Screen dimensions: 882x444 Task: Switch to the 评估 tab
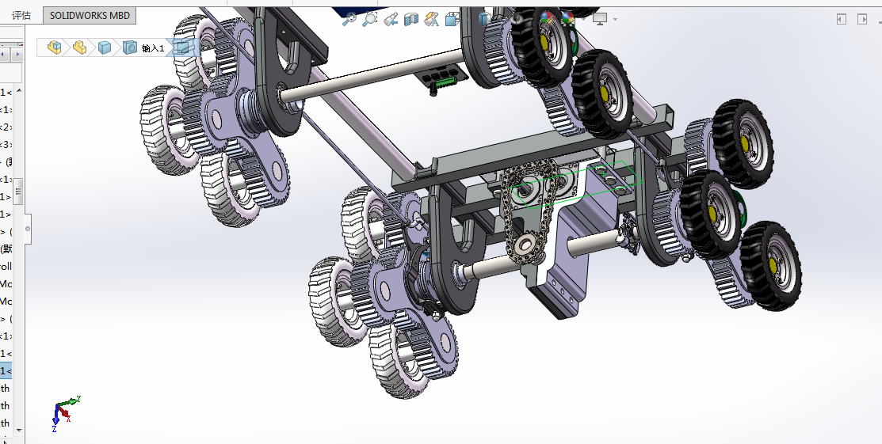pos(21,15)
